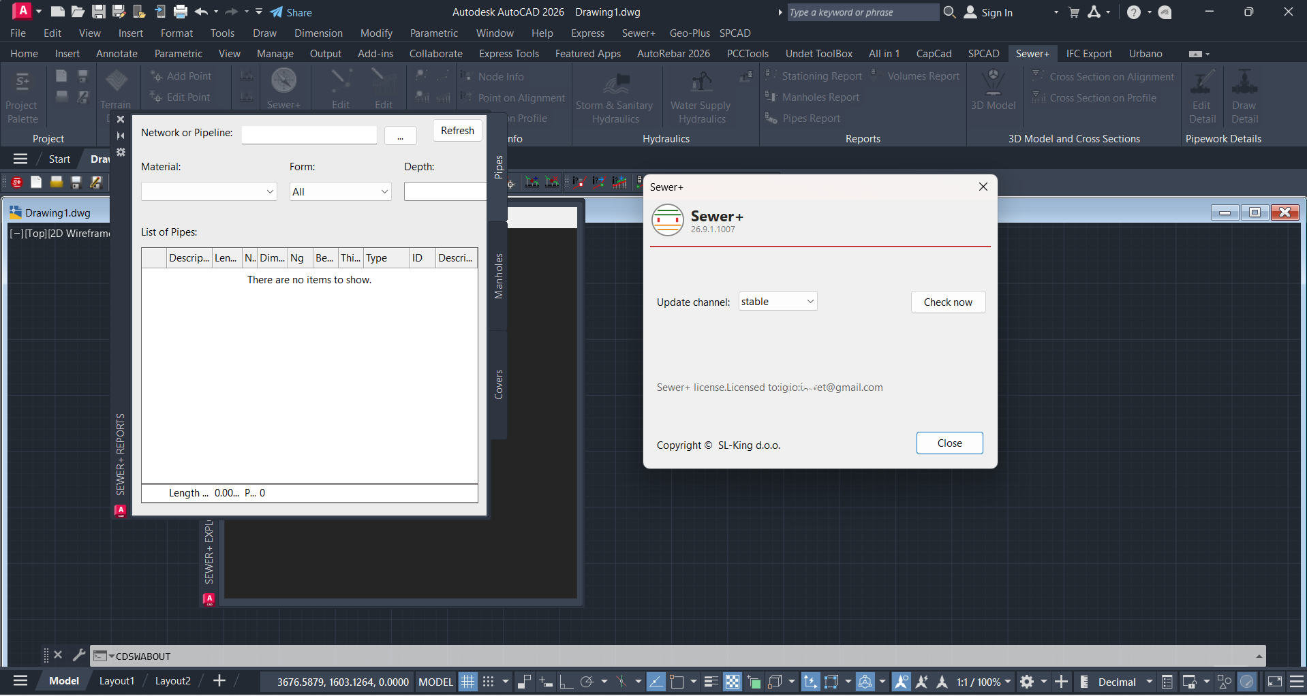Screen dimensions: 1307x696
Task: Open the Update channel stable dropdown
Action: tap(778, 302)
